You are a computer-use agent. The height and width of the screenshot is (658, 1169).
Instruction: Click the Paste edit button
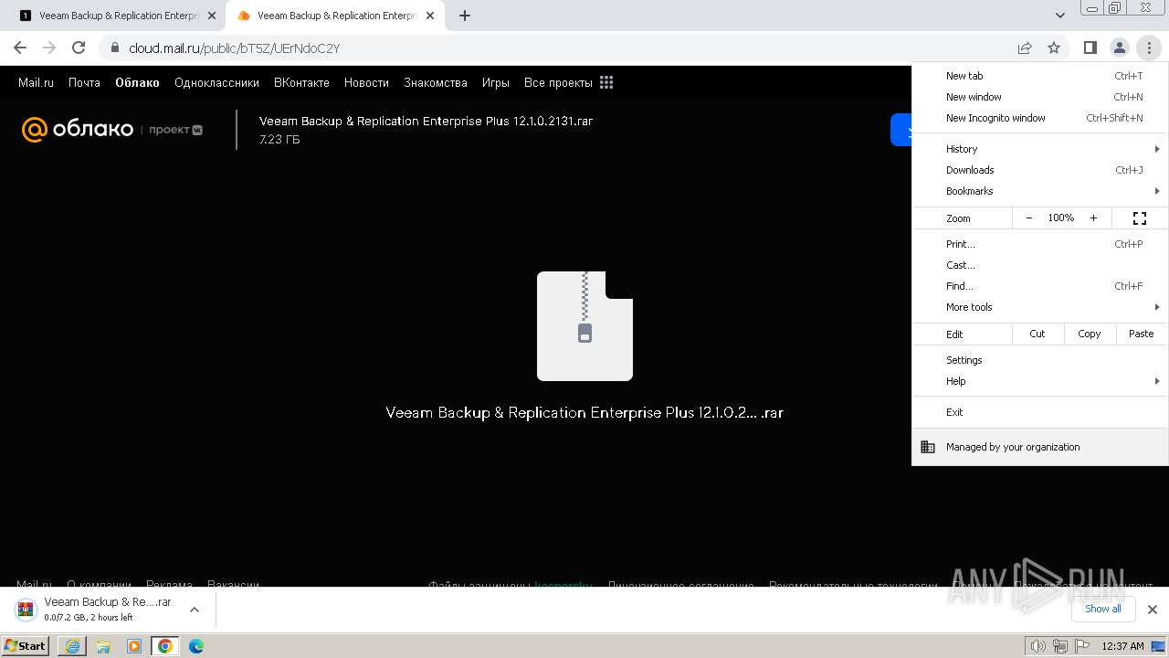(x=1142, y=334)
